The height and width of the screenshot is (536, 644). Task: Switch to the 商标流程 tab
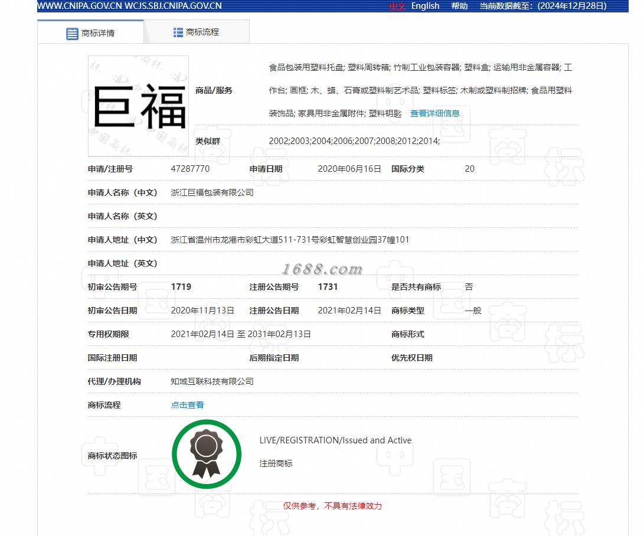tap(197, 32)
